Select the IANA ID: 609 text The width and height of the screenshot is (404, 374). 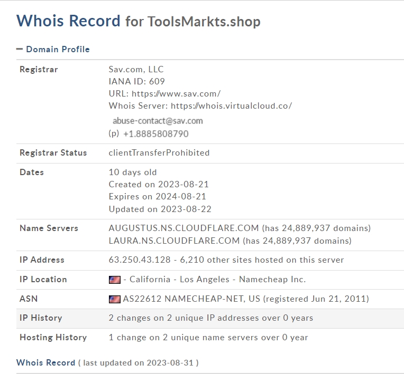click(137, 81)
